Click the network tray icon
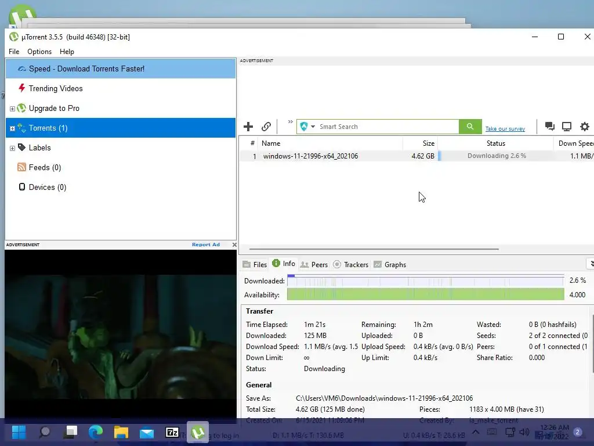 tap(510, 432)
